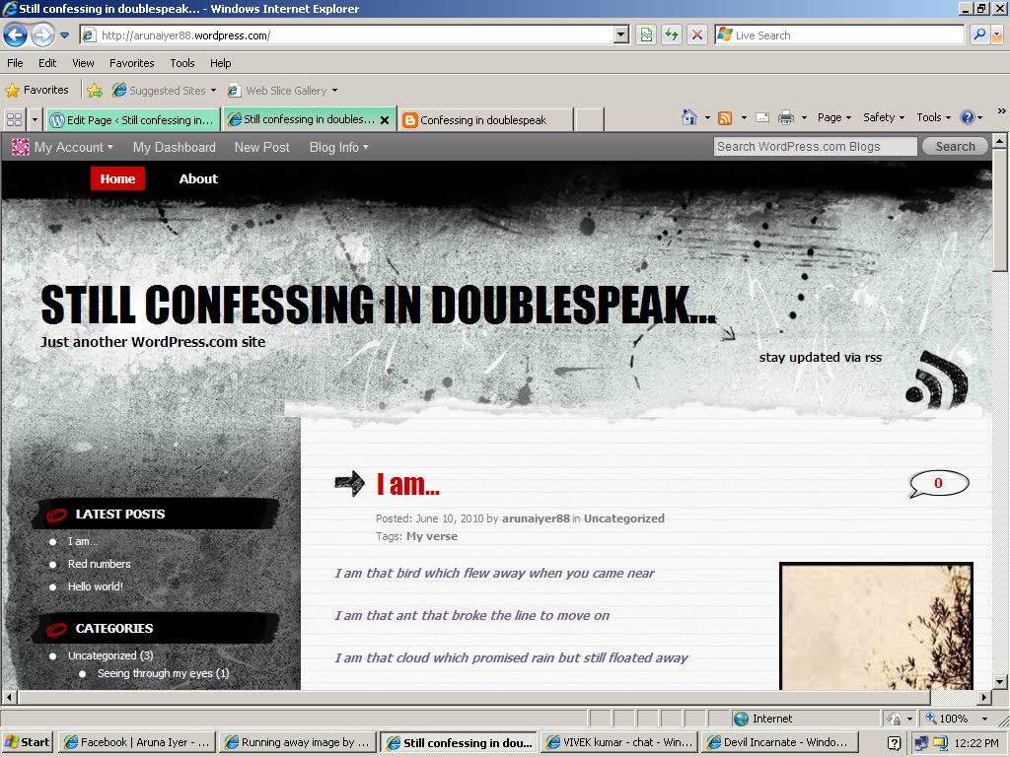The height and width of the screenshot is (757, 1010).
Task: Open the Help menu
Action: (220, 63)
